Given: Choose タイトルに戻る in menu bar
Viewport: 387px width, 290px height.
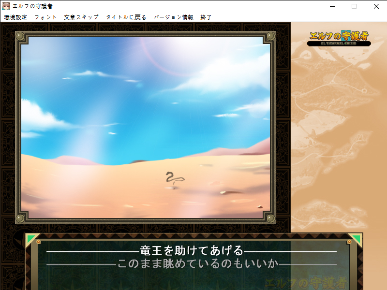Looking at the screenshot, I should click(x=126, y=17).
